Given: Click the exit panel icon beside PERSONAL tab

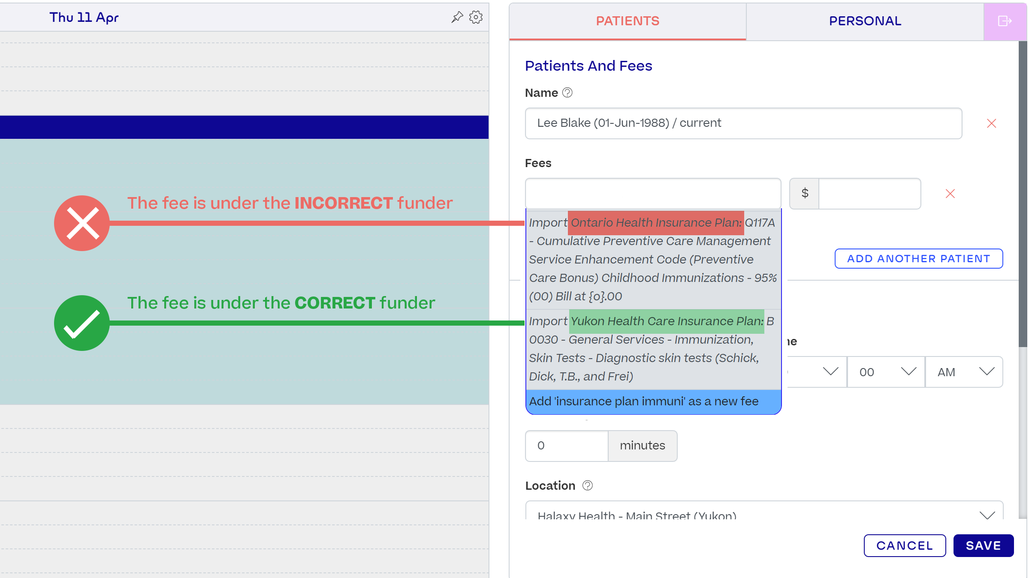Looking at the screenshot, I should tap(1005, 21).
